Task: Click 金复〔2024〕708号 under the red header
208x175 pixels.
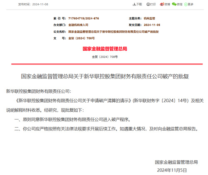Action: coord(105,57)
